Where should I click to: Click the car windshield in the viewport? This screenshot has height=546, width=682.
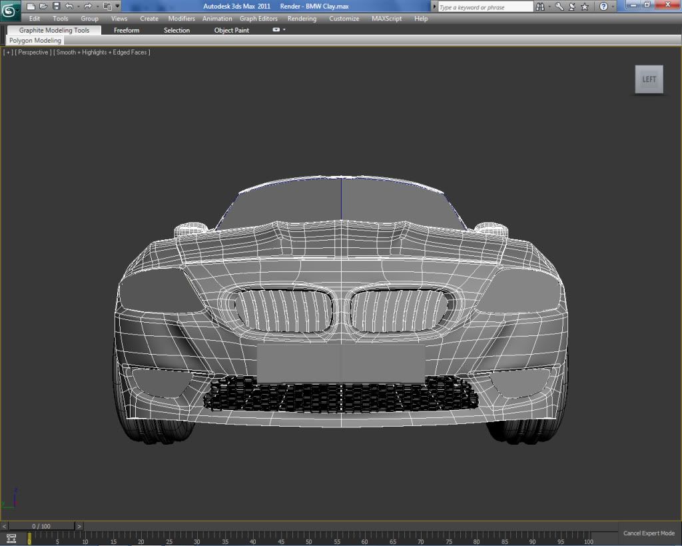341,203
